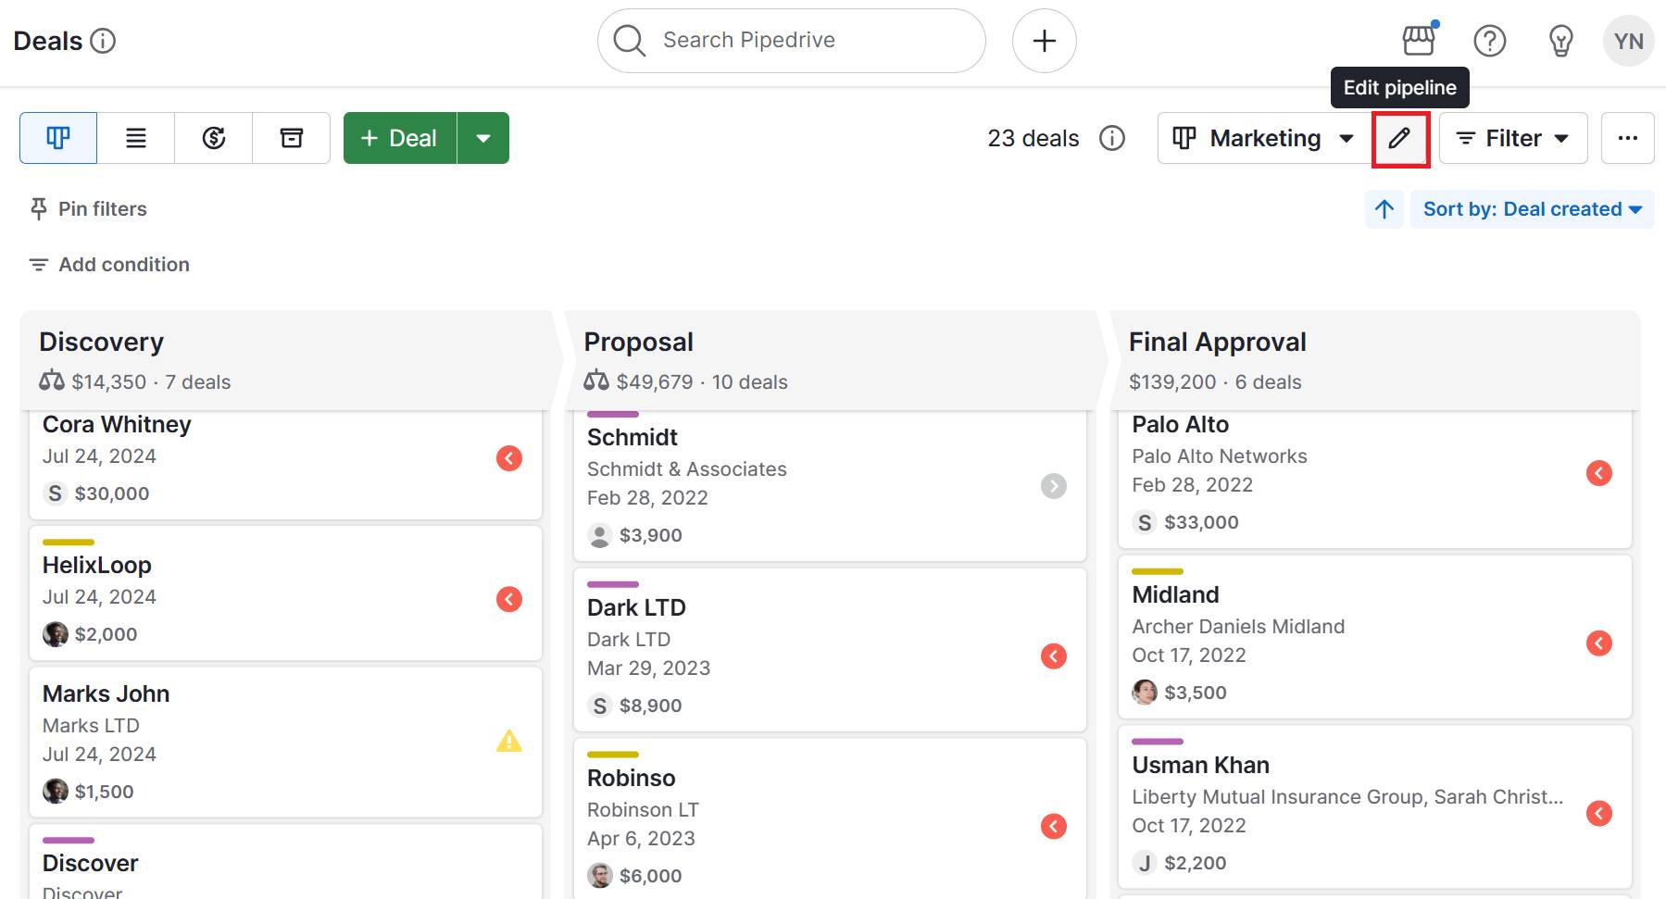1666x899 pixels.
Task: Expand the Sort by Deal created dropdown
Action: point(1533,209)
